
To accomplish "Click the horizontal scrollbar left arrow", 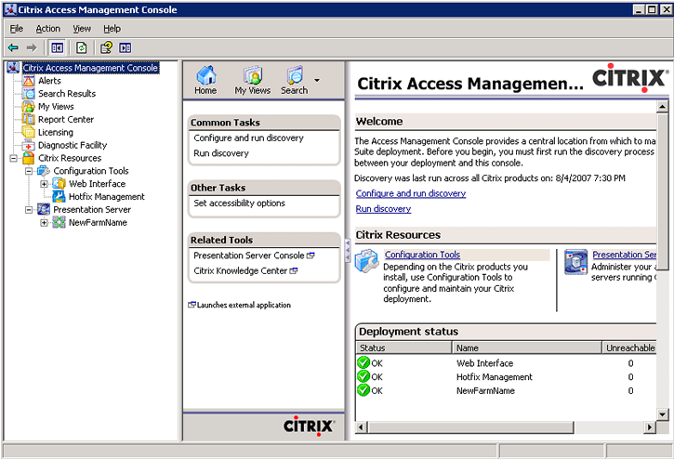I will coord(362,427).
